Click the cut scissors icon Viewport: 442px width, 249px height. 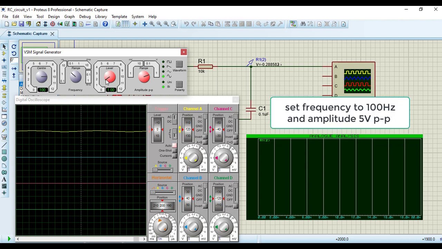[x=203, y=24]
